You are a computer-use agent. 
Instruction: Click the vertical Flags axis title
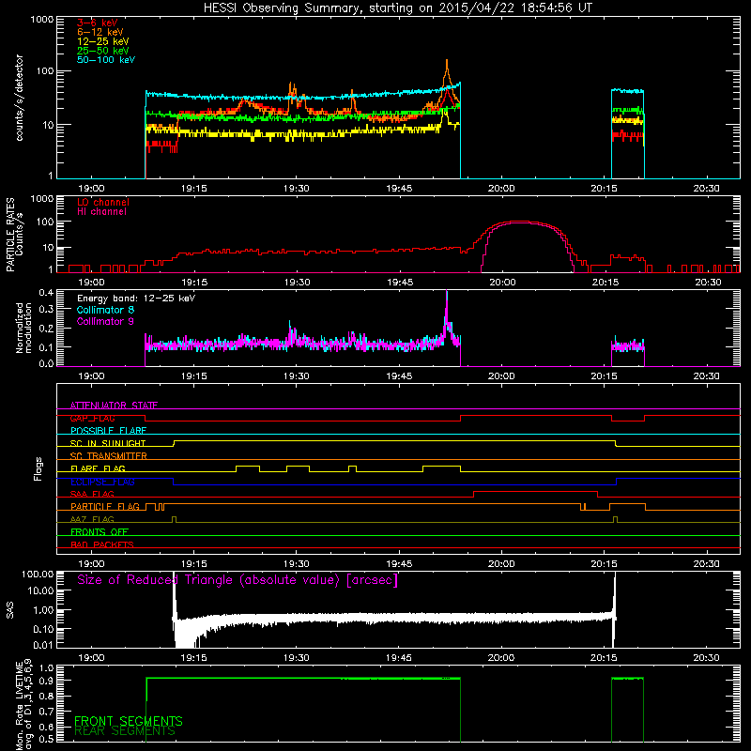[38, 468]
